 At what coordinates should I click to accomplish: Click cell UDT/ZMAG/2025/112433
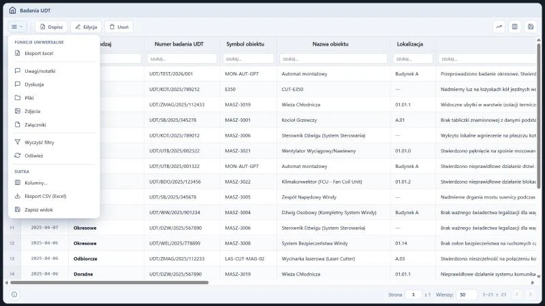point(177,105)
